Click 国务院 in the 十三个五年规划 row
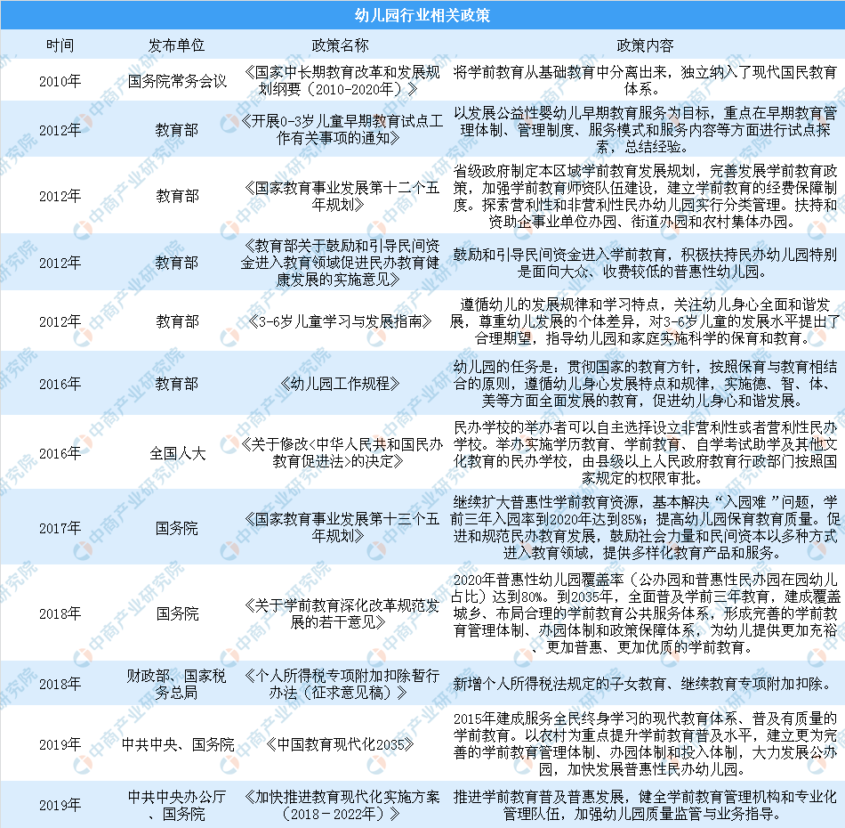This screenshot has width=845, height=828. click(x=177, y=528)
